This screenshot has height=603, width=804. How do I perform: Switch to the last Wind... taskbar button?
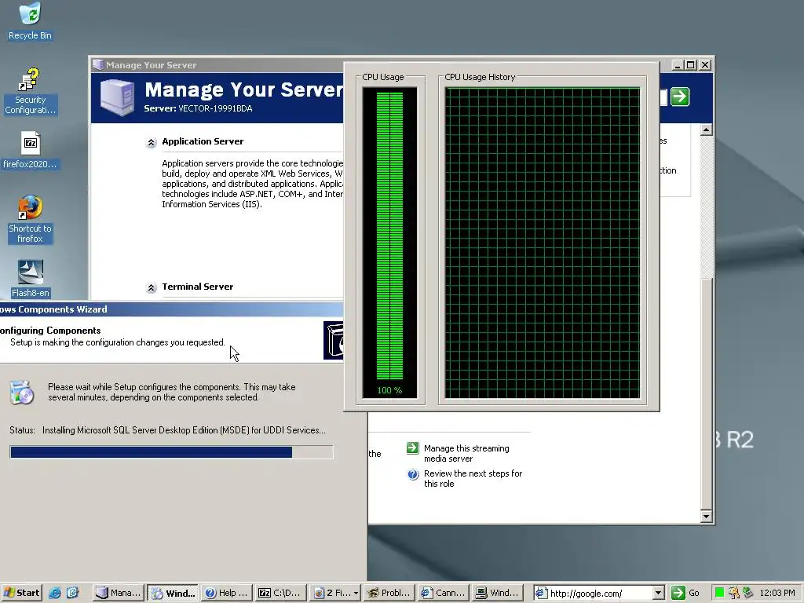pos(497,593)
